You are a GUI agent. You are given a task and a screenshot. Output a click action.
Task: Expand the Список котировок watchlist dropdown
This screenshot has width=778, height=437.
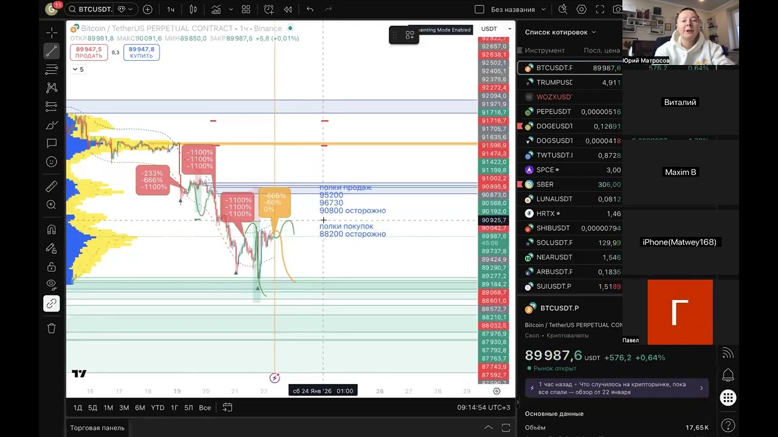pos(560,32)
